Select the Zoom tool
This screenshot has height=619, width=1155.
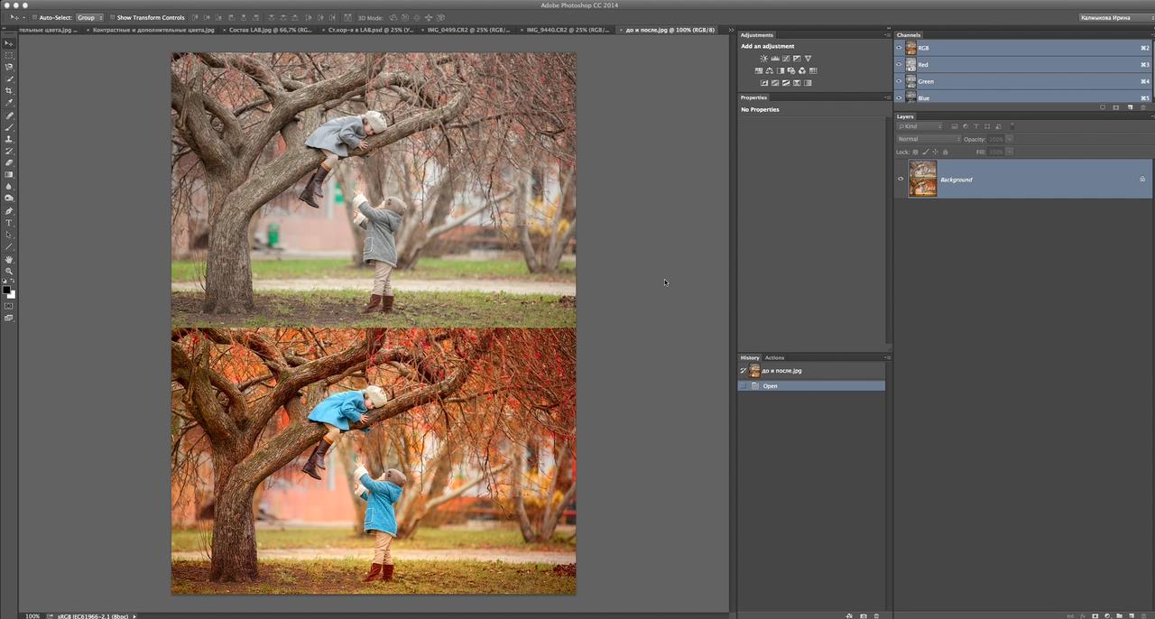(9, 271)
